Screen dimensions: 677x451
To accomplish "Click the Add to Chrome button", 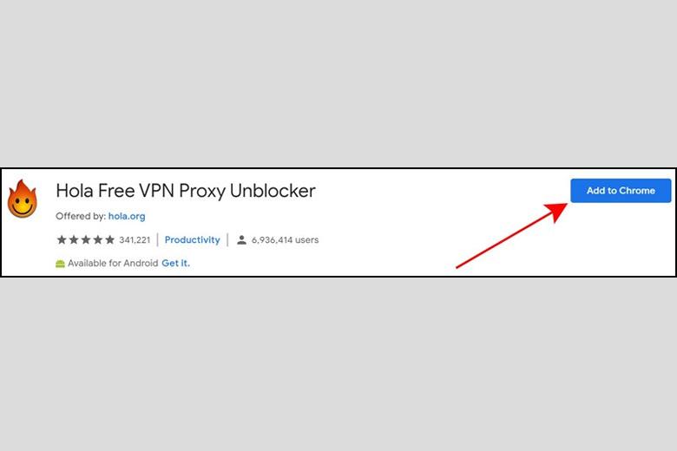I will click(x=621, y=190).
